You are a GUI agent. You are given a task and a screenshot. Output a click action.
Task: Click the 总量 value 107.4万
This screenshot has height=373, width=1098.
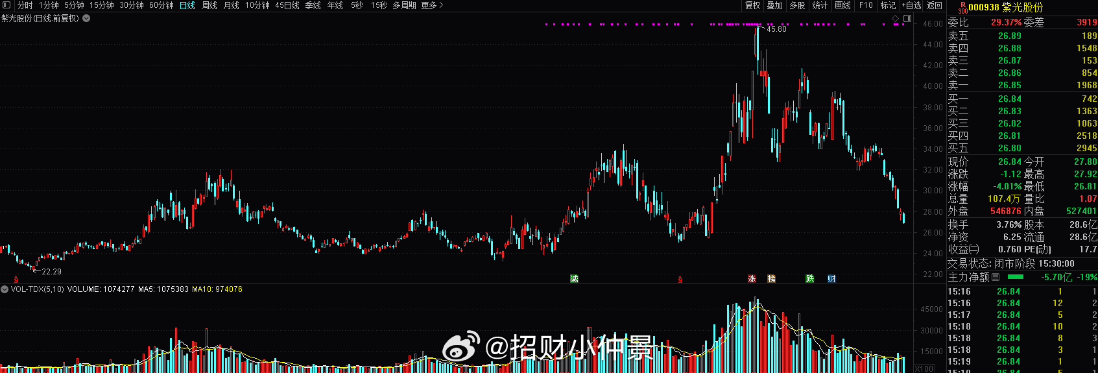click(1005, 199)
